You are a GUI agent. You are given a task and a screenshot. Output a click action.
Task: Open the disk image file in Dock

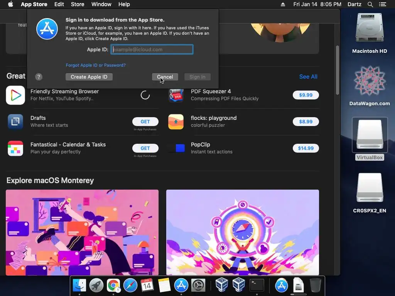pos(298,286)
